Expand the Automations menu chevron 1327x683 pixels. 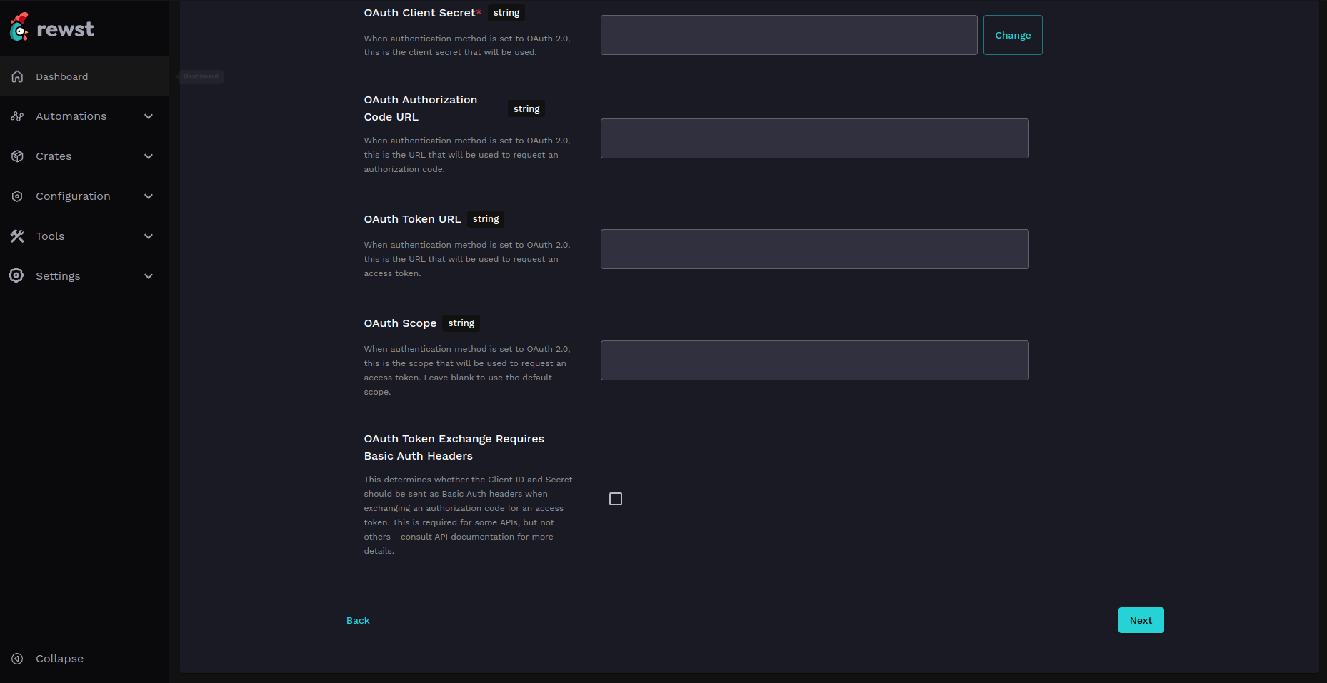pos(149,116)
